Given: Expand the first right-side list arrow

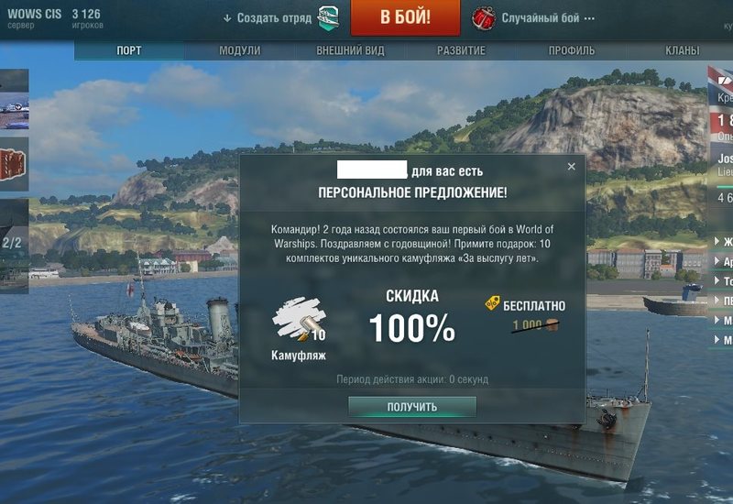Looking at the screenshot, I should point(717,241).
